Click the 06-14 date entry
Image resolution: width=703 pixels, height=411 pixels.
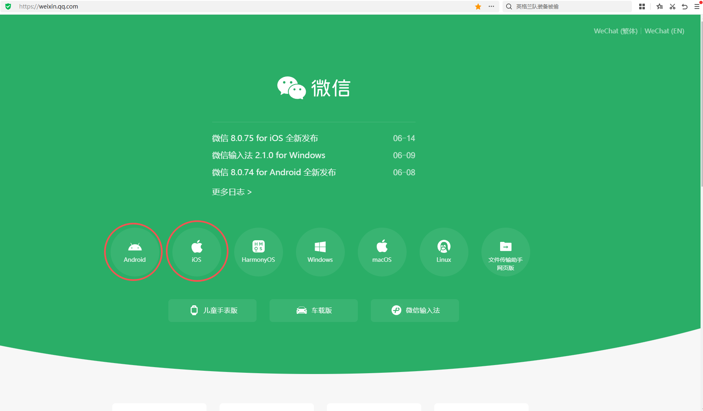point(404,138)
